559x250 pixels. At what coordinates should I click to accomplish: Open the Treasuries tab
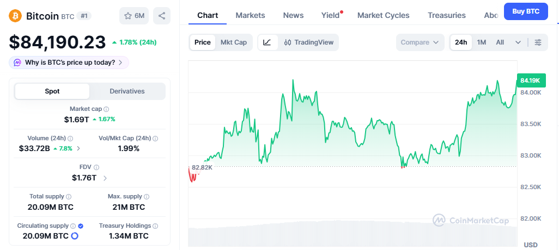(447, 15)
